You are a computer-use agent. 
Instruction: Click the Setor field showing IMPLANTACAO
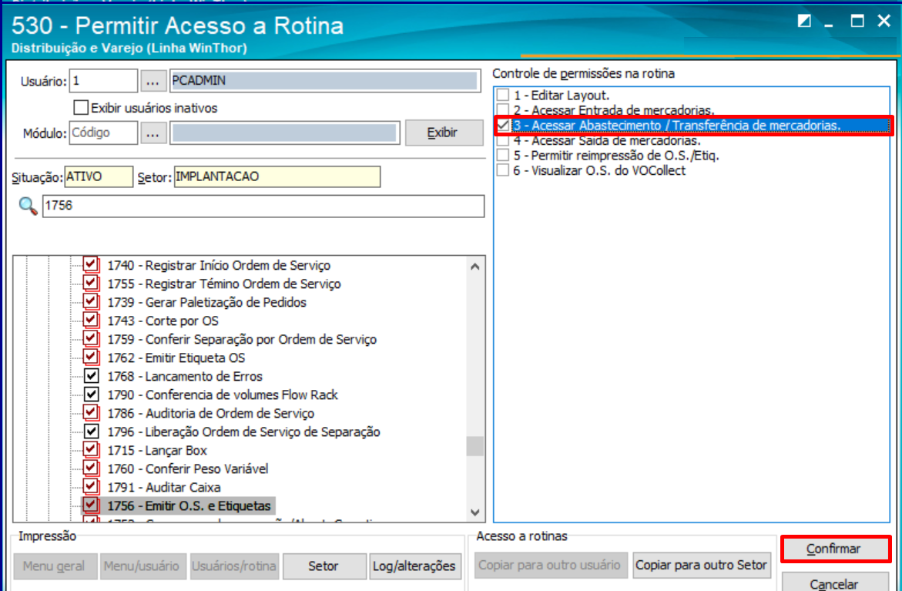[277, 176]
